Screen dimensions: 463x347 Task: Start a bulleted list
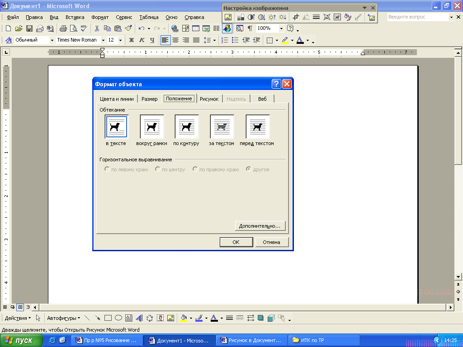(235, 40)
